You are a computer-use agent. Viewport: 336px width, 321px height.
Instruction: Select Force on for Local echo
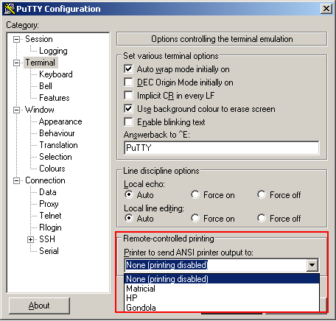(x=195, y=195)
